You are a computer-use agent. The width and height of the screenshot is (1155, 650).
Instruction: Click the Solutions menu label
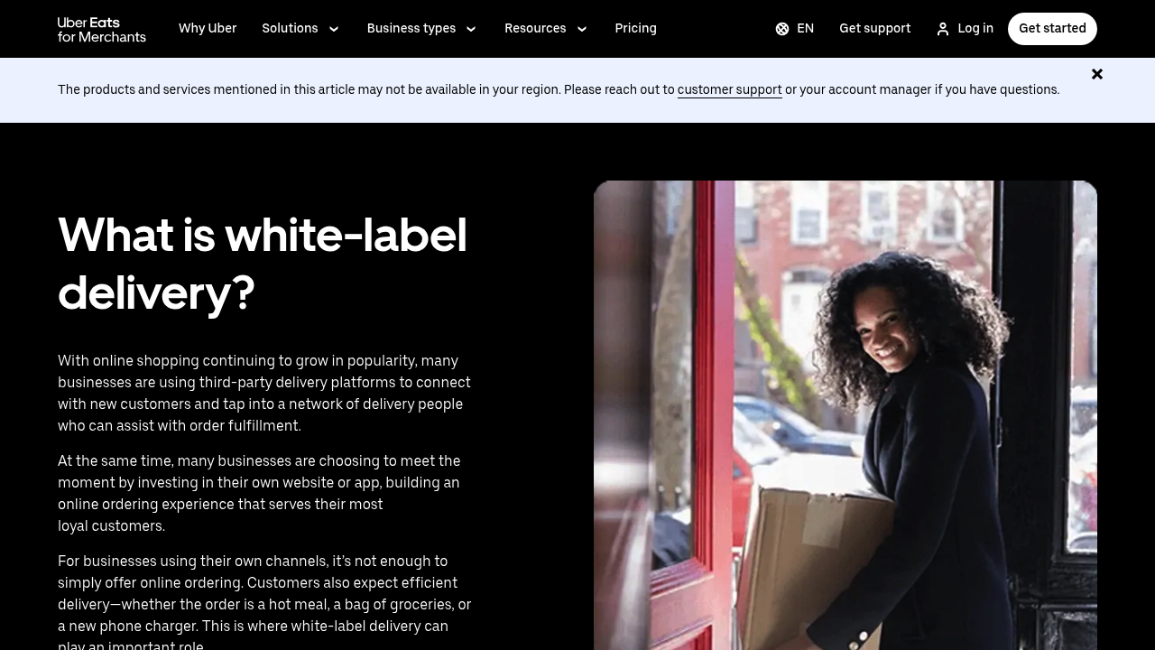[290, 29]
